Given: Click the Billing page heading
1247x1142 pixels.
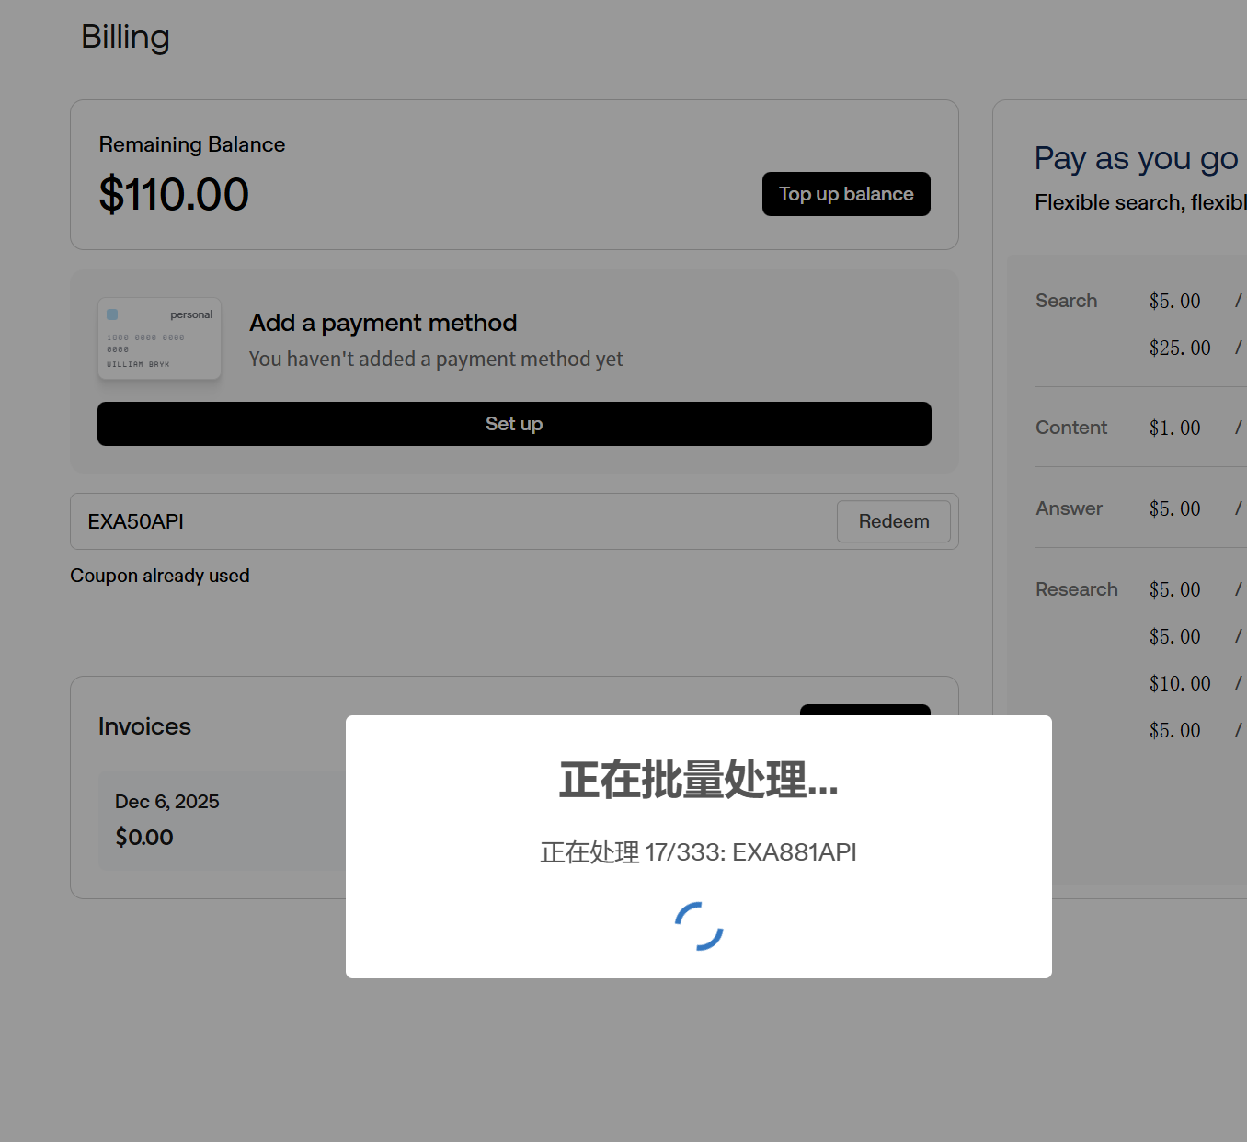Looking at the screenshot, I should click(x=125, y=37).
